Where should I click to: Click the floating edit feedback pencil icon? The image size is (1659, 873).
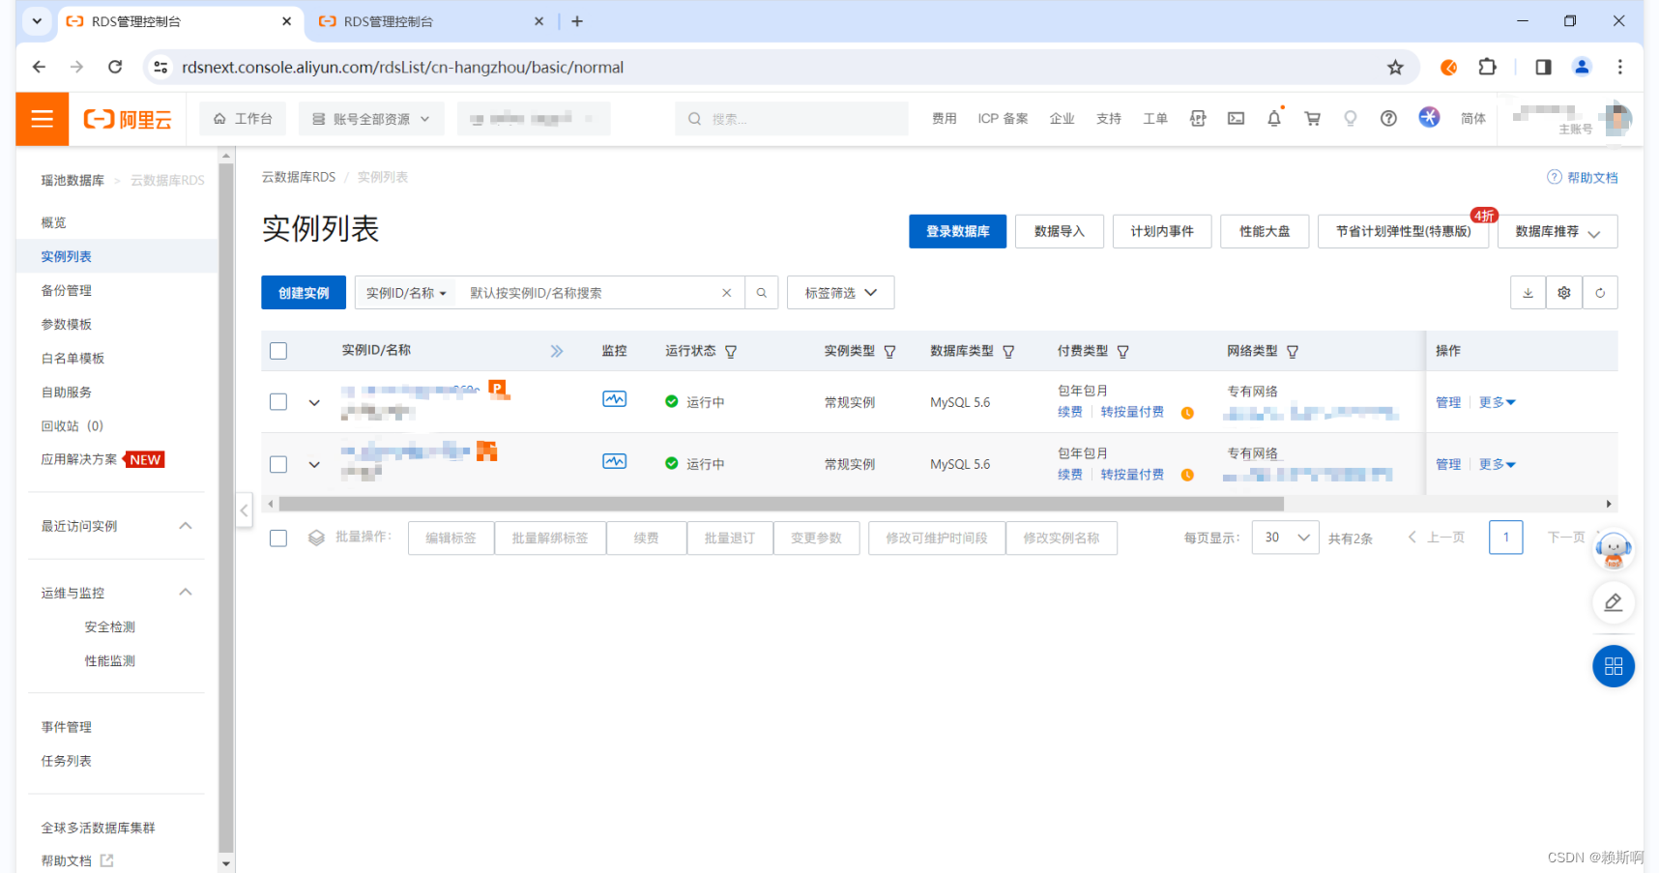[x=1614, y=602]
